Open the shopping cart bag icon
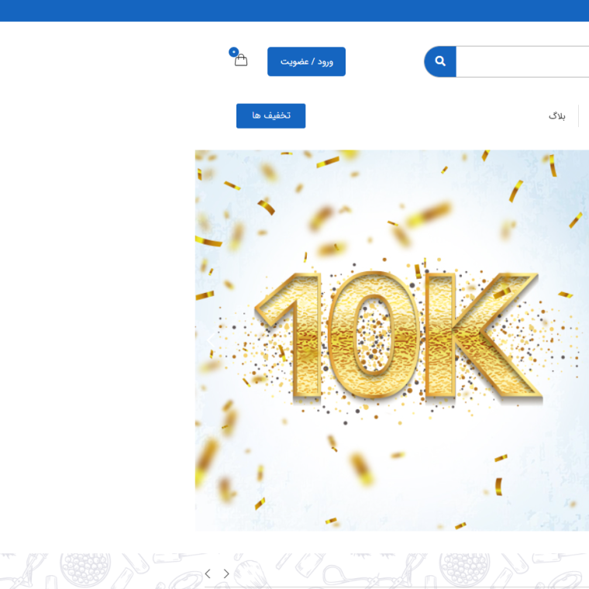 (x=241, y=60)
